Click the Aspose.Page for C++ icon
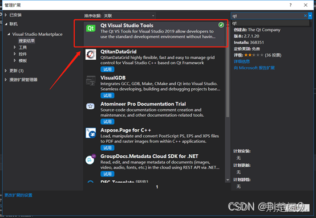 tap(91, 133)
